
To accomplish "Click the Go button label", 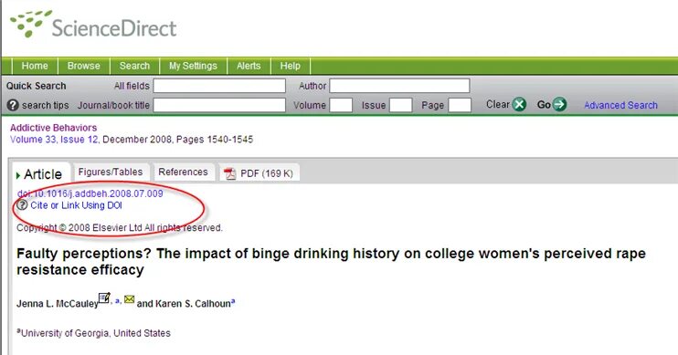I will 544,105.
